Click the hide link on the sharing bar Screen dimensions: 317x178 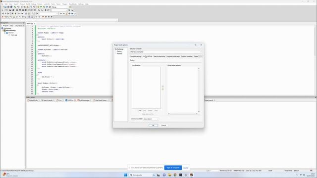click(186, 168)
